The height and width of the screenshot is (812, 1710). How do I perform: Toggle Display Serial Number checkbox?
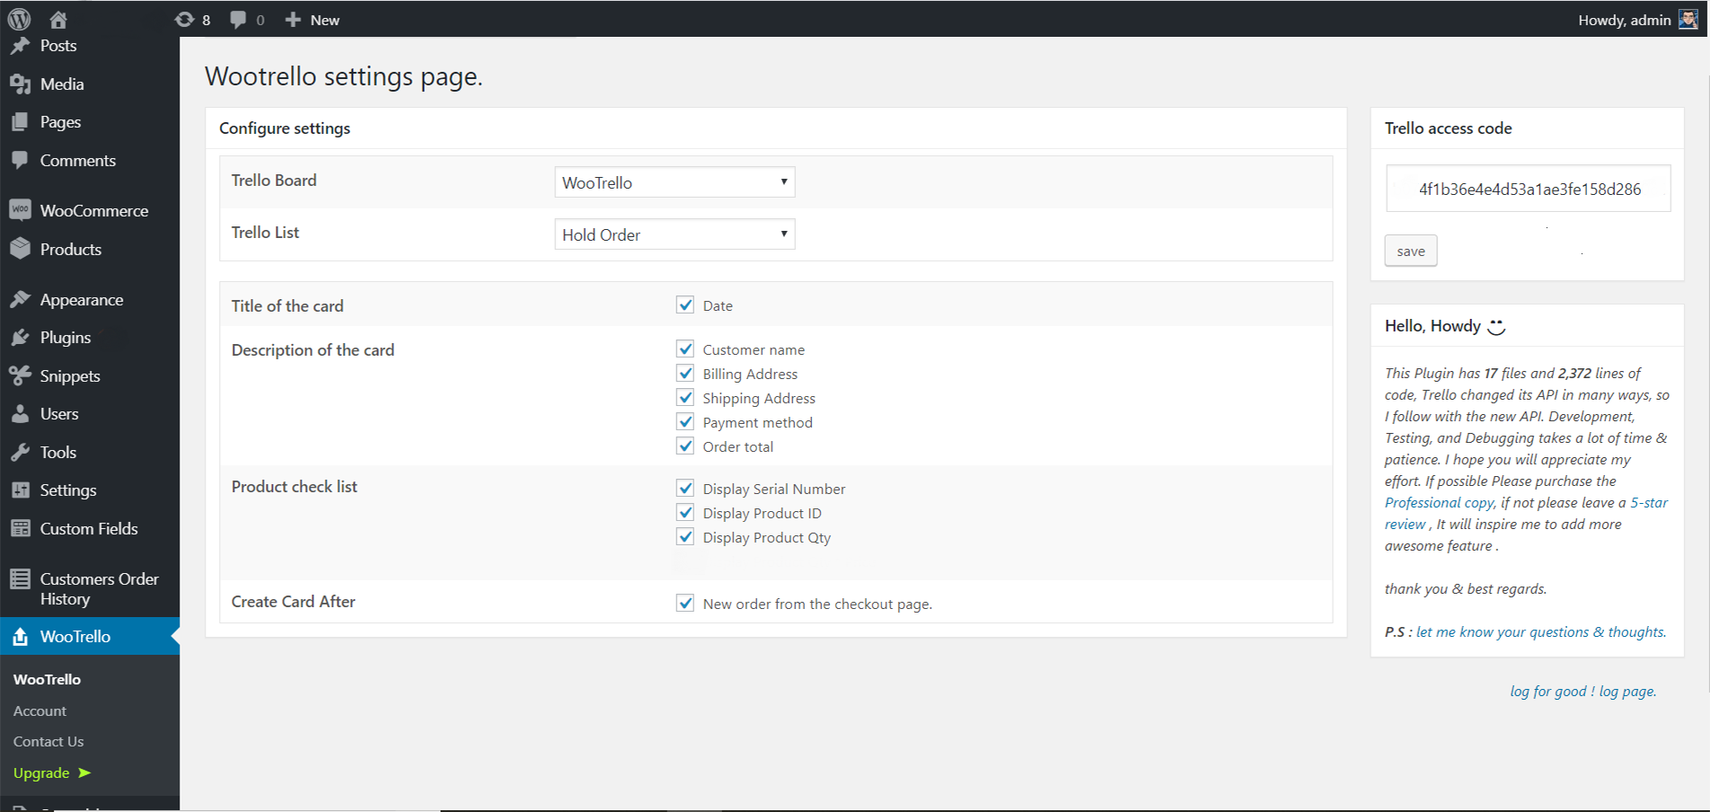click(x=685, y=488)
